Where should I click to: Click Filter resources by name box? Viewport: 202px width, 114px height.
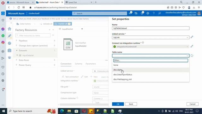(x=33, y=35)
